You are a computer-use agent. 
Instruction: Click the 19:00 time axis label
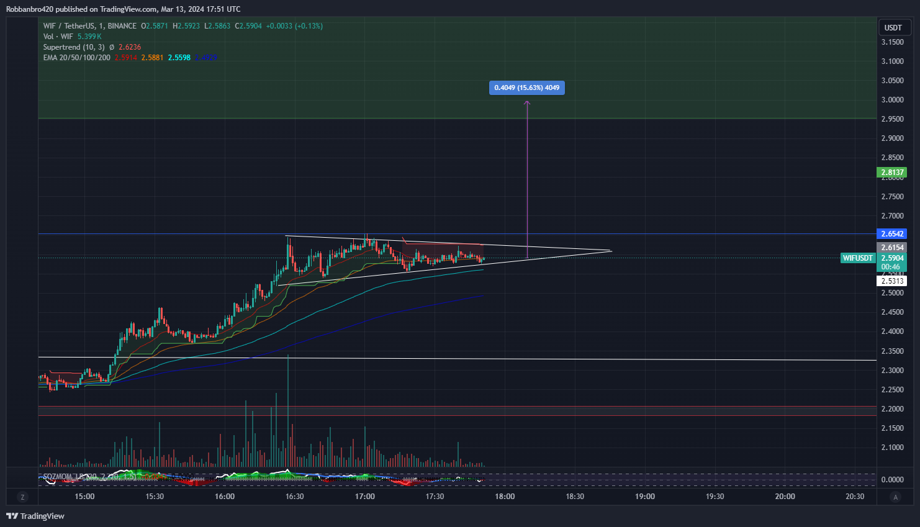[x=645, y=497]
